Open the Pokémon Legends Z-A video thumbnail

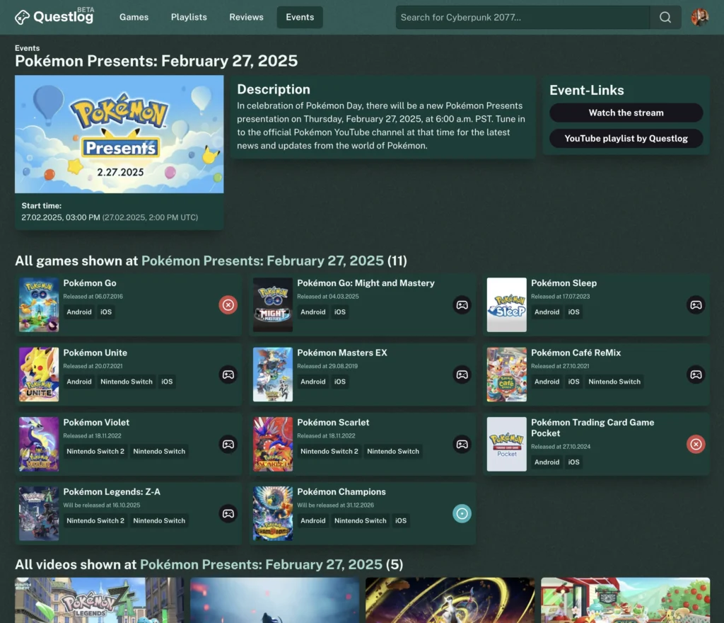[99, 600]
